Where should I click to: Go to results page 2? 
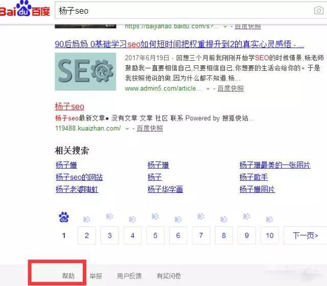click(x=87, y=236)
